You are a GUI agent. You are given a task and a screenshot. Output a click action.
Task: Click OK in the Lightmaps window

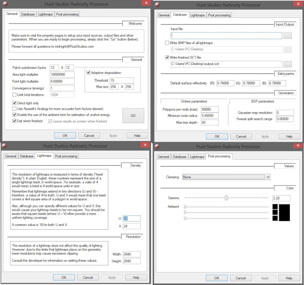64,277
